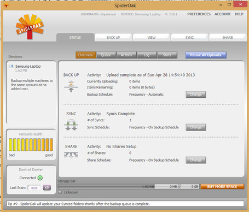This screenshot has width=249, height=212.
Task: Select the Log sub-tab
Action: click(147, 55)
